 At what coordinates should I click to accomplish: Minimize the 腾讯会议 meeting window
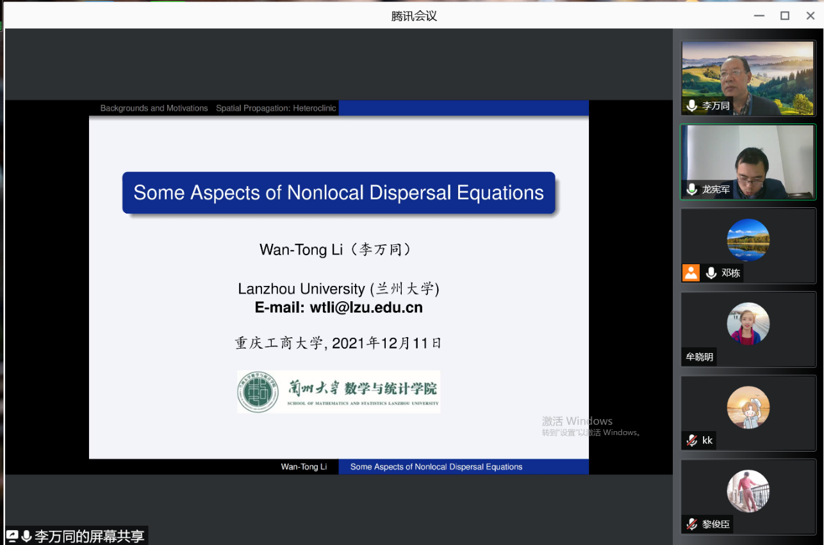click(x=759, y=16)
